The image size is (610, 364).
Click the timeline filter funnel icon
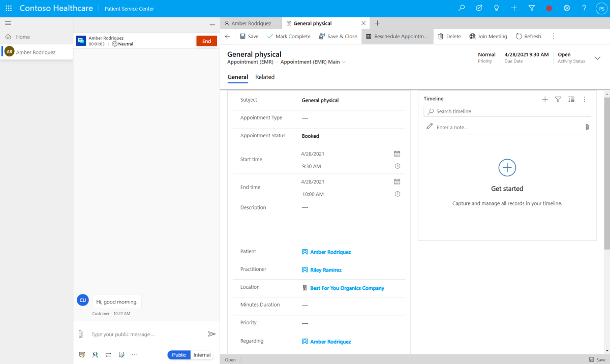coord(558,99)
